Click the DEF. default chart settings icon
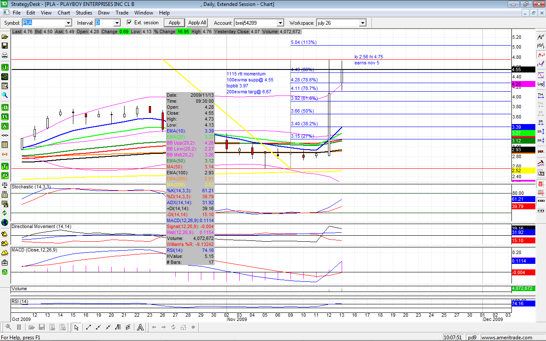 (x=541, y=151)
